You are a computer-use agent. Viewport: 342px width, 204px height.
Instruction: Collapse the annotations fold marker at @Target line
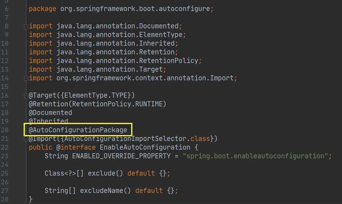click(26, 95)
